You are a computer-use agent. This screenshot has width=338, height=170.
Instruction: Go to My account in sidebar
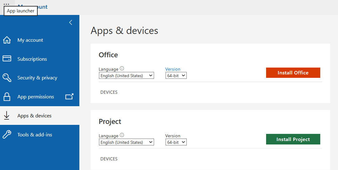click(40, 40)
